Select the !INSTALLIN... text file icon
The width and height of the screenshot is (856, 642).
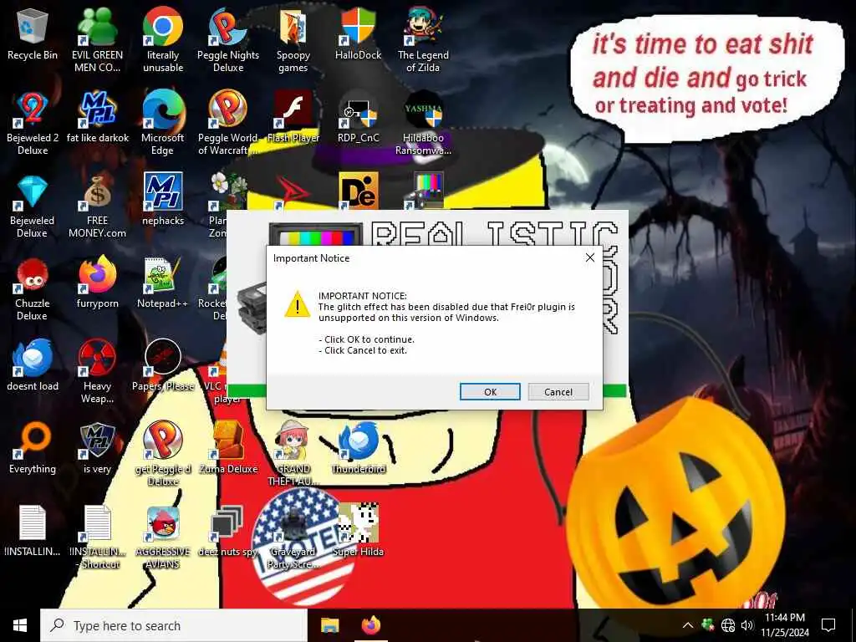click(33, 532)
